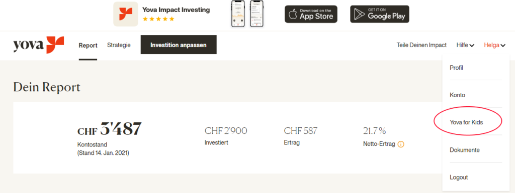
Task: Click the Investition anpassen button
Action: pos(179,45)
